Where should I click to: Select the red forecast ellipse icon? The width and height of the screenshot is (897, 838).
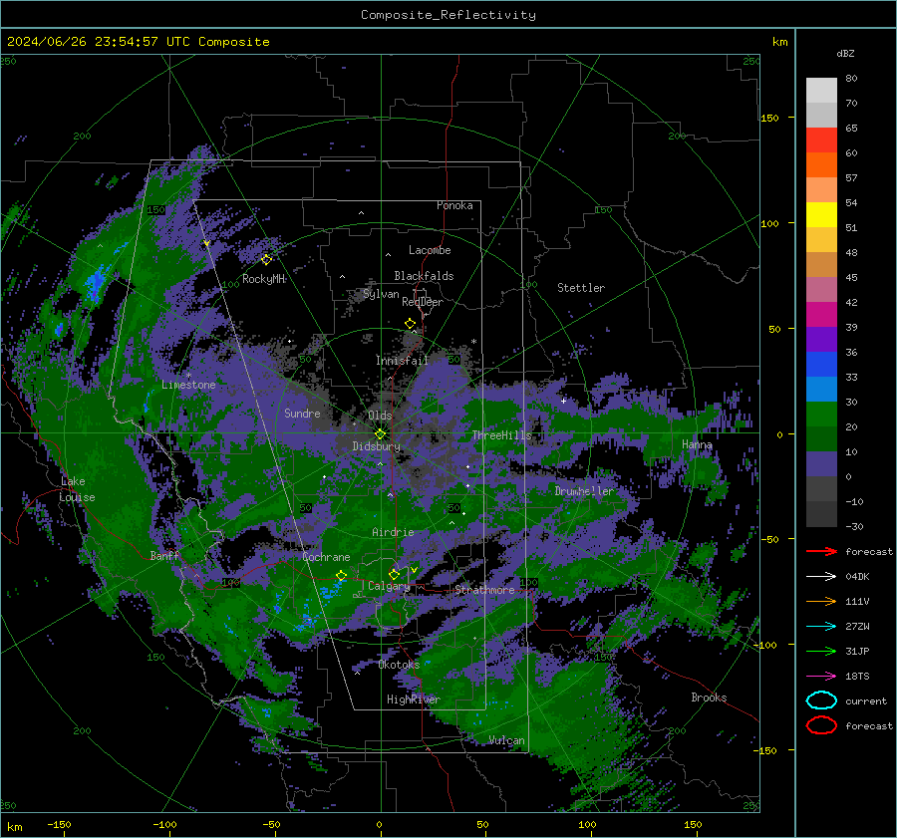(x=821, y=725)
